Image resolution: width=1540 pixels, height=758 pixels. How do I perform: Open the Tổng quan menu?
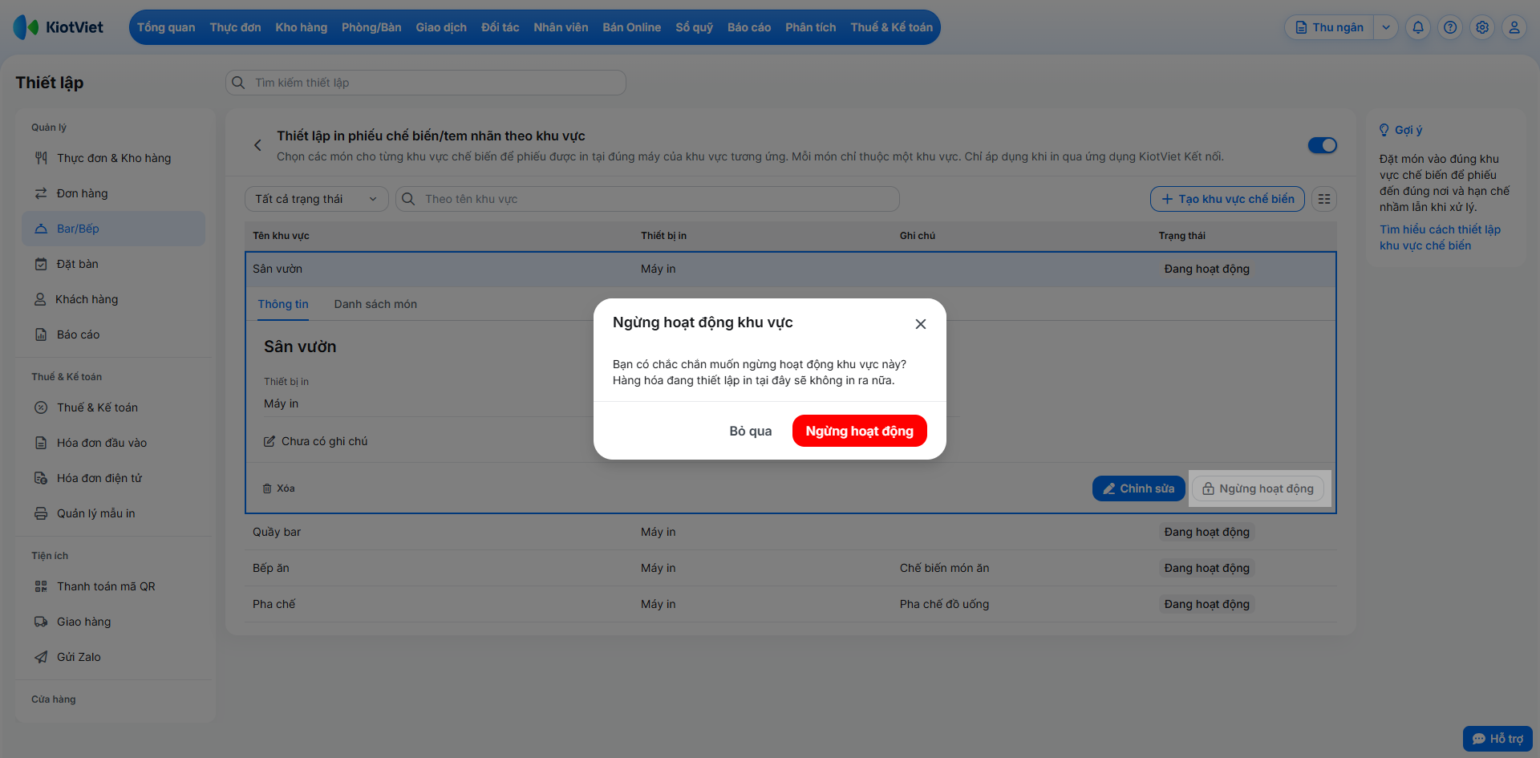pos(166,27)
